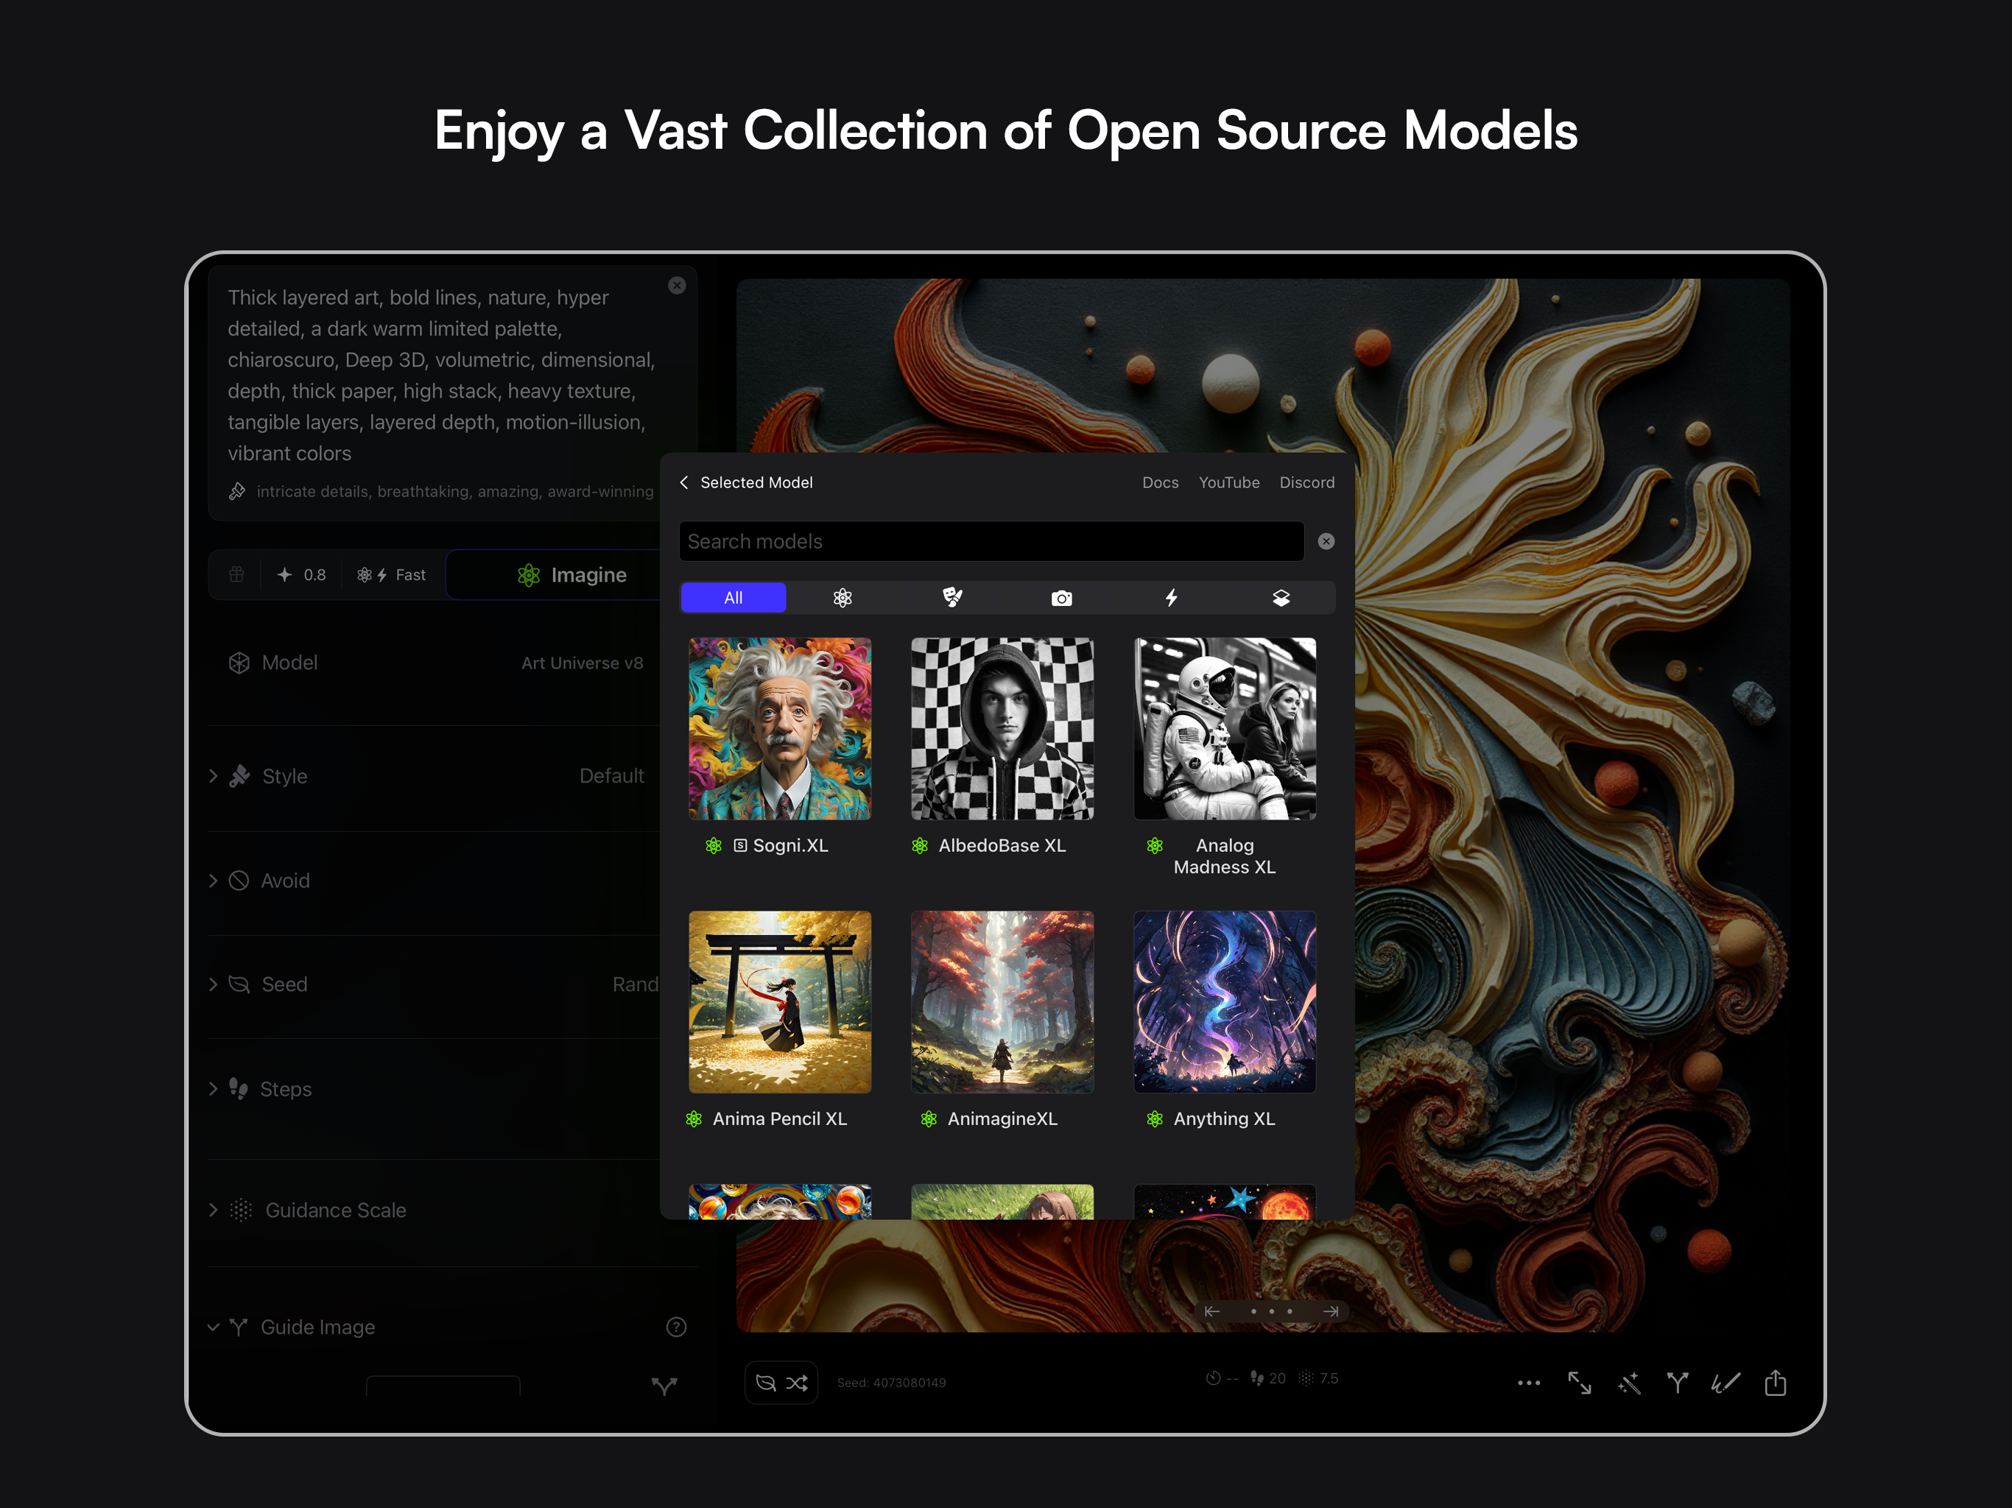Filter models by the camera photo icon

click(x=1061, y=598)
